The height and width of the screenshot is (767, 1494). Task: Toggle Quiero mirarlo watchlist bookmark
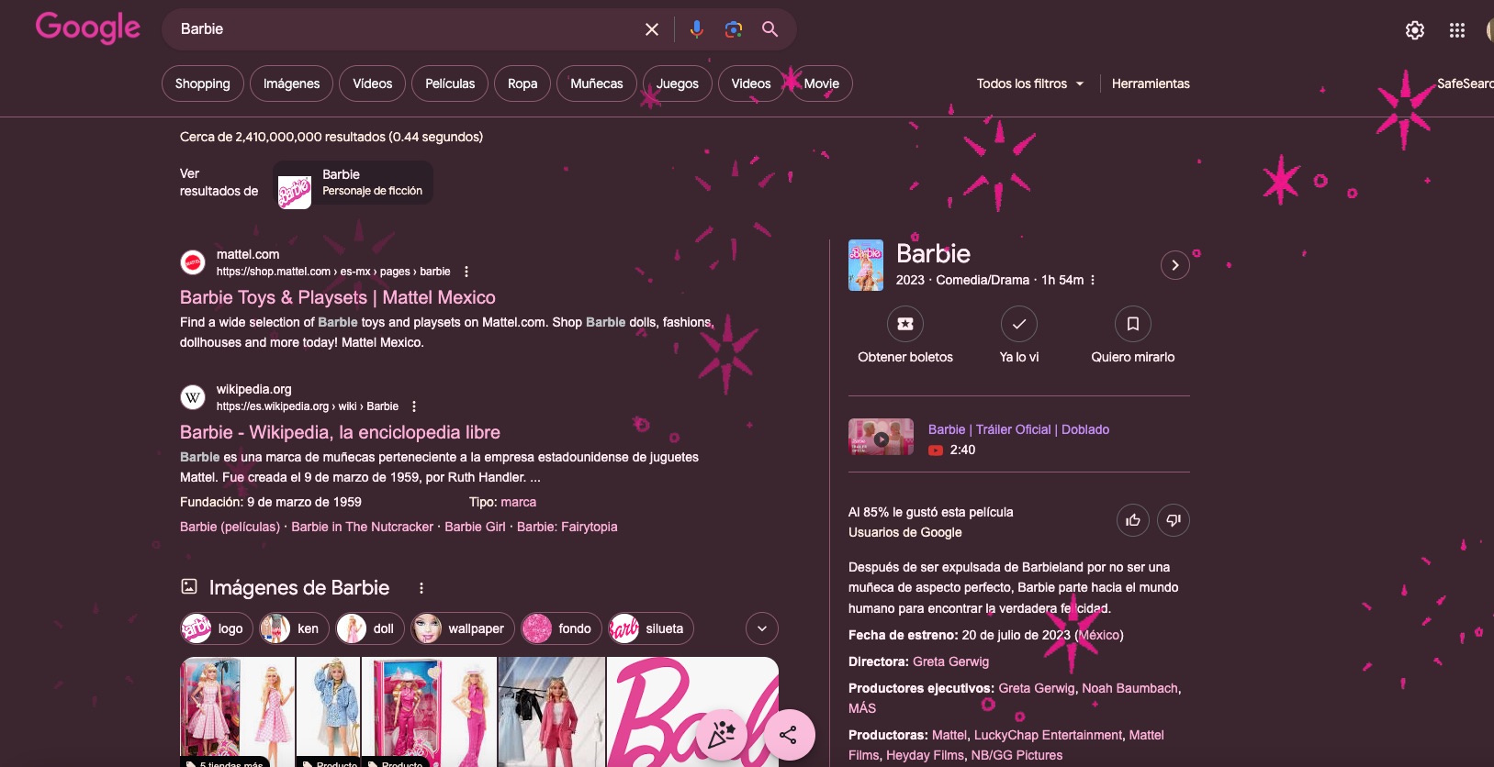click(1132, 324)
